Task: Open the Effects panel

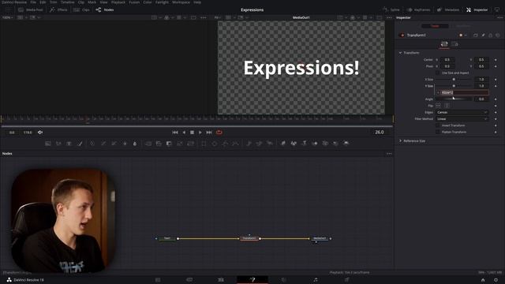Action: click(58, 9)
